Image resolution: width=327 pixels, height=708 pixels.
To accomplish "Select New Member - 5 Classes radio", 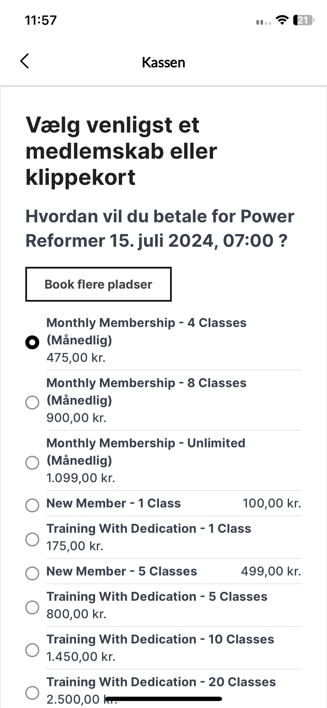I will tap(32, 573).
